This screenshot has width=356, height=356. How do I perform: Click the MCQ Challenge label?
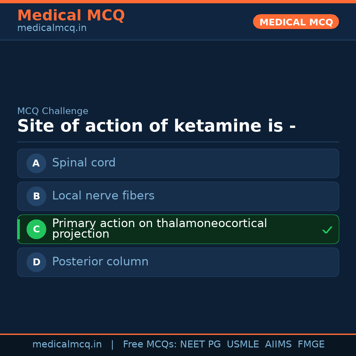(x=53, y=111)
